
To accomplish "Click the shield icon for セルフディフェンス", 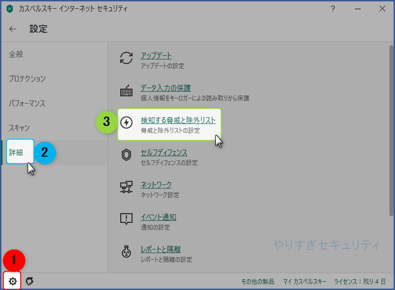I will [x=126, y=155].
